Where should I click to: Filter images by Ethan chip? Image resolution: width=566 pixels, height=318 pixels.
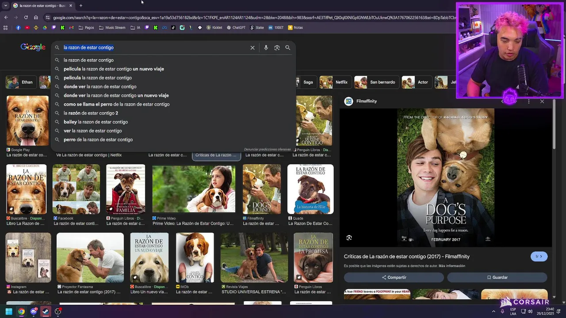point(20,82)
